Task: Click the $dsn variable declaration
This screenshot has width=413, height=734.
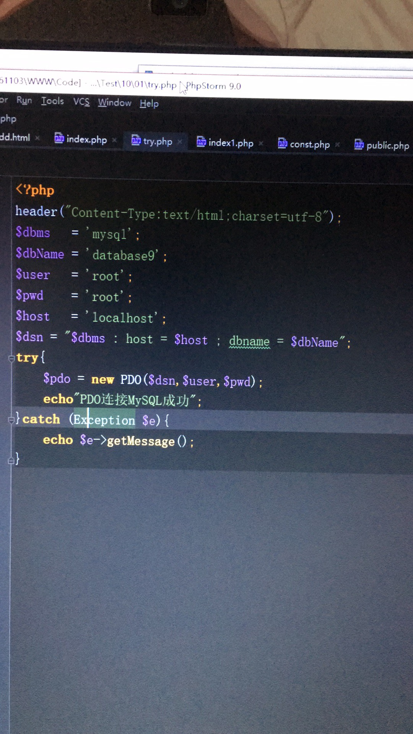Action: 29,337
